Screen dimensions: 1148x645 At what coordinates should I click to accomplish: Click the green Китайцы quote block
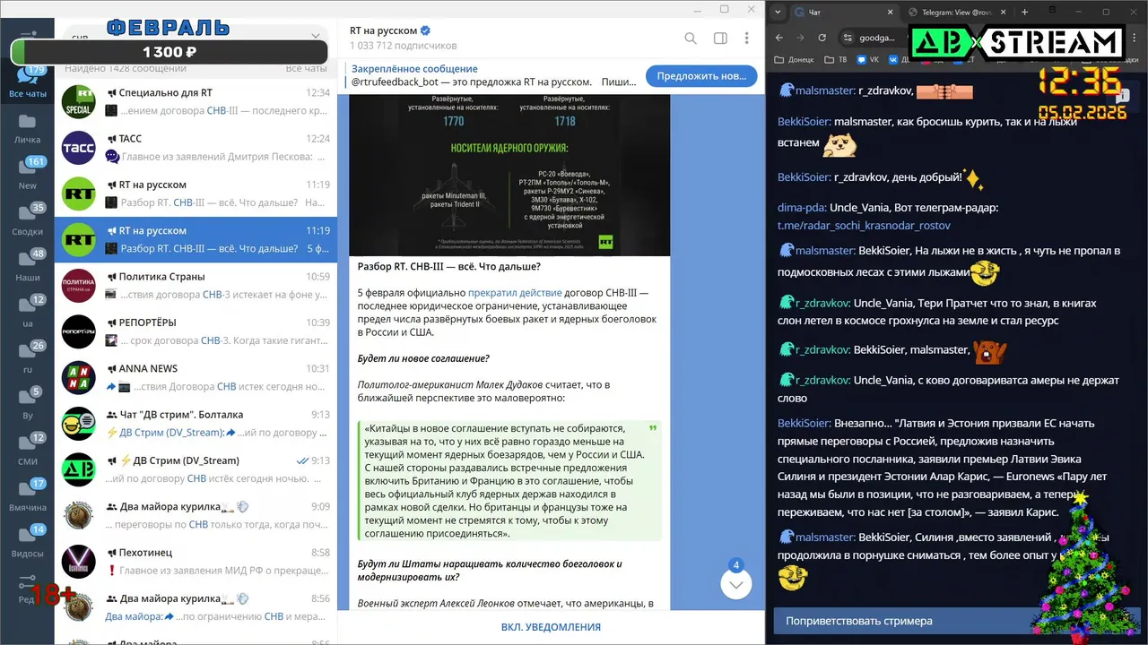point(509,481)
